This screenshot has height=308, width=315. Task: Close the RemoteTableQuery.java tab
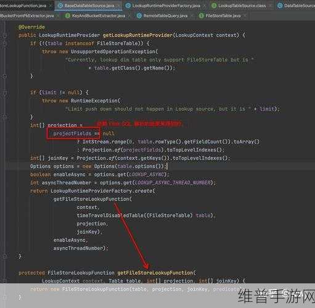coord(192,15)
